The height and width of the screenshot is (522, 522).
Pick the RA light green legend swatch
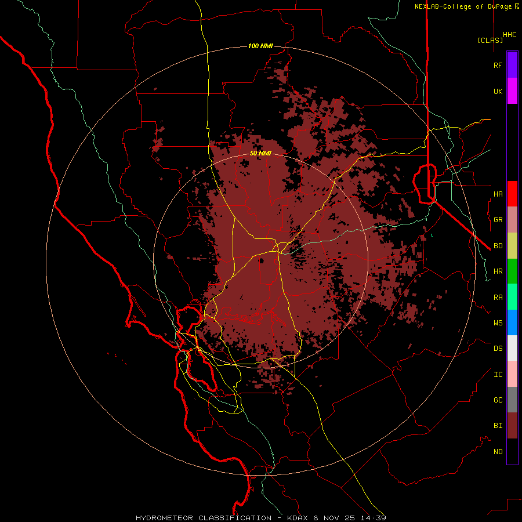[512, 297]
